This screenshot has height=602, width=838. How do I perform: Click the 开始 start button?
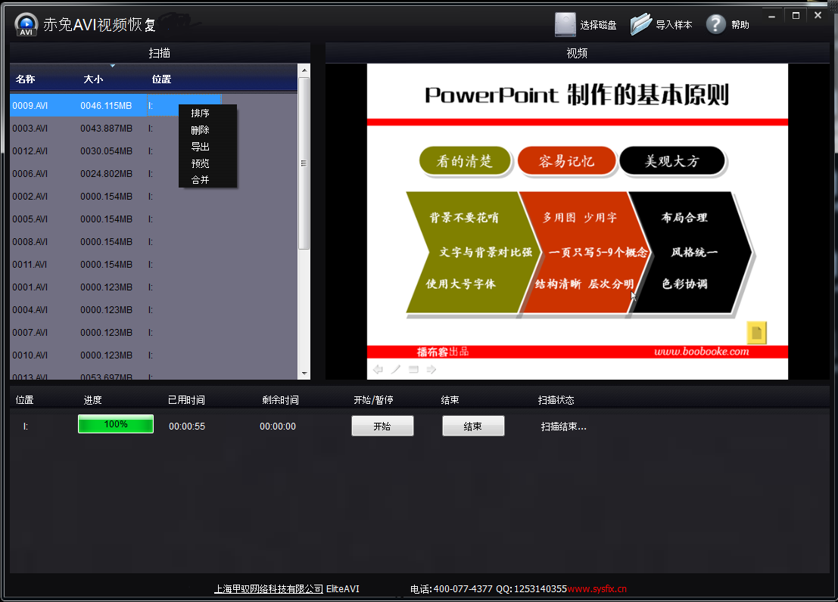click(382, 427)
